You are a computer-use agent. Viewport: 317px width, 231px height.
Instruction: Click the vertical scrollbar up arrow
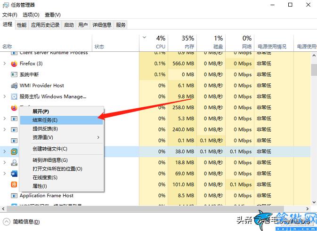click(x=314, y=56)
